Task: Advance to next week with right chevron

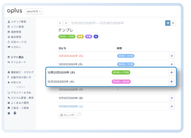Action: [x=66, y=23]
